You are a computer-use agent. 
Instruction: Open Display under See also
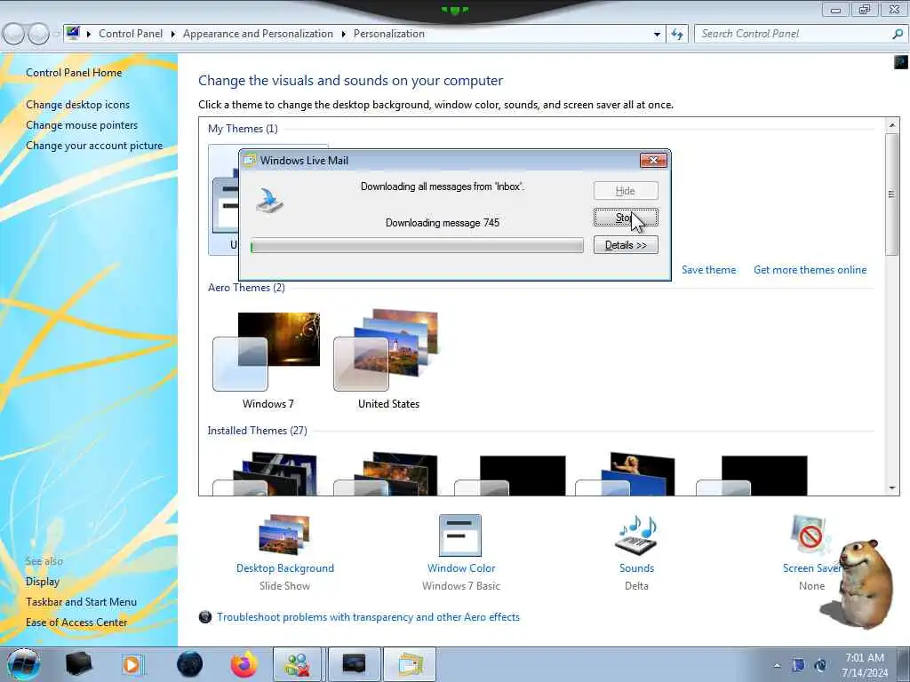point(43,581)
